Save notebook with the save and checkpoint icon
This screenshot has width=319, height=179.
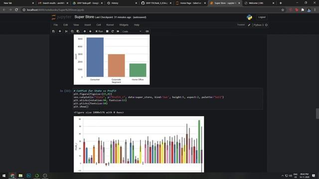tap(53, 31)
